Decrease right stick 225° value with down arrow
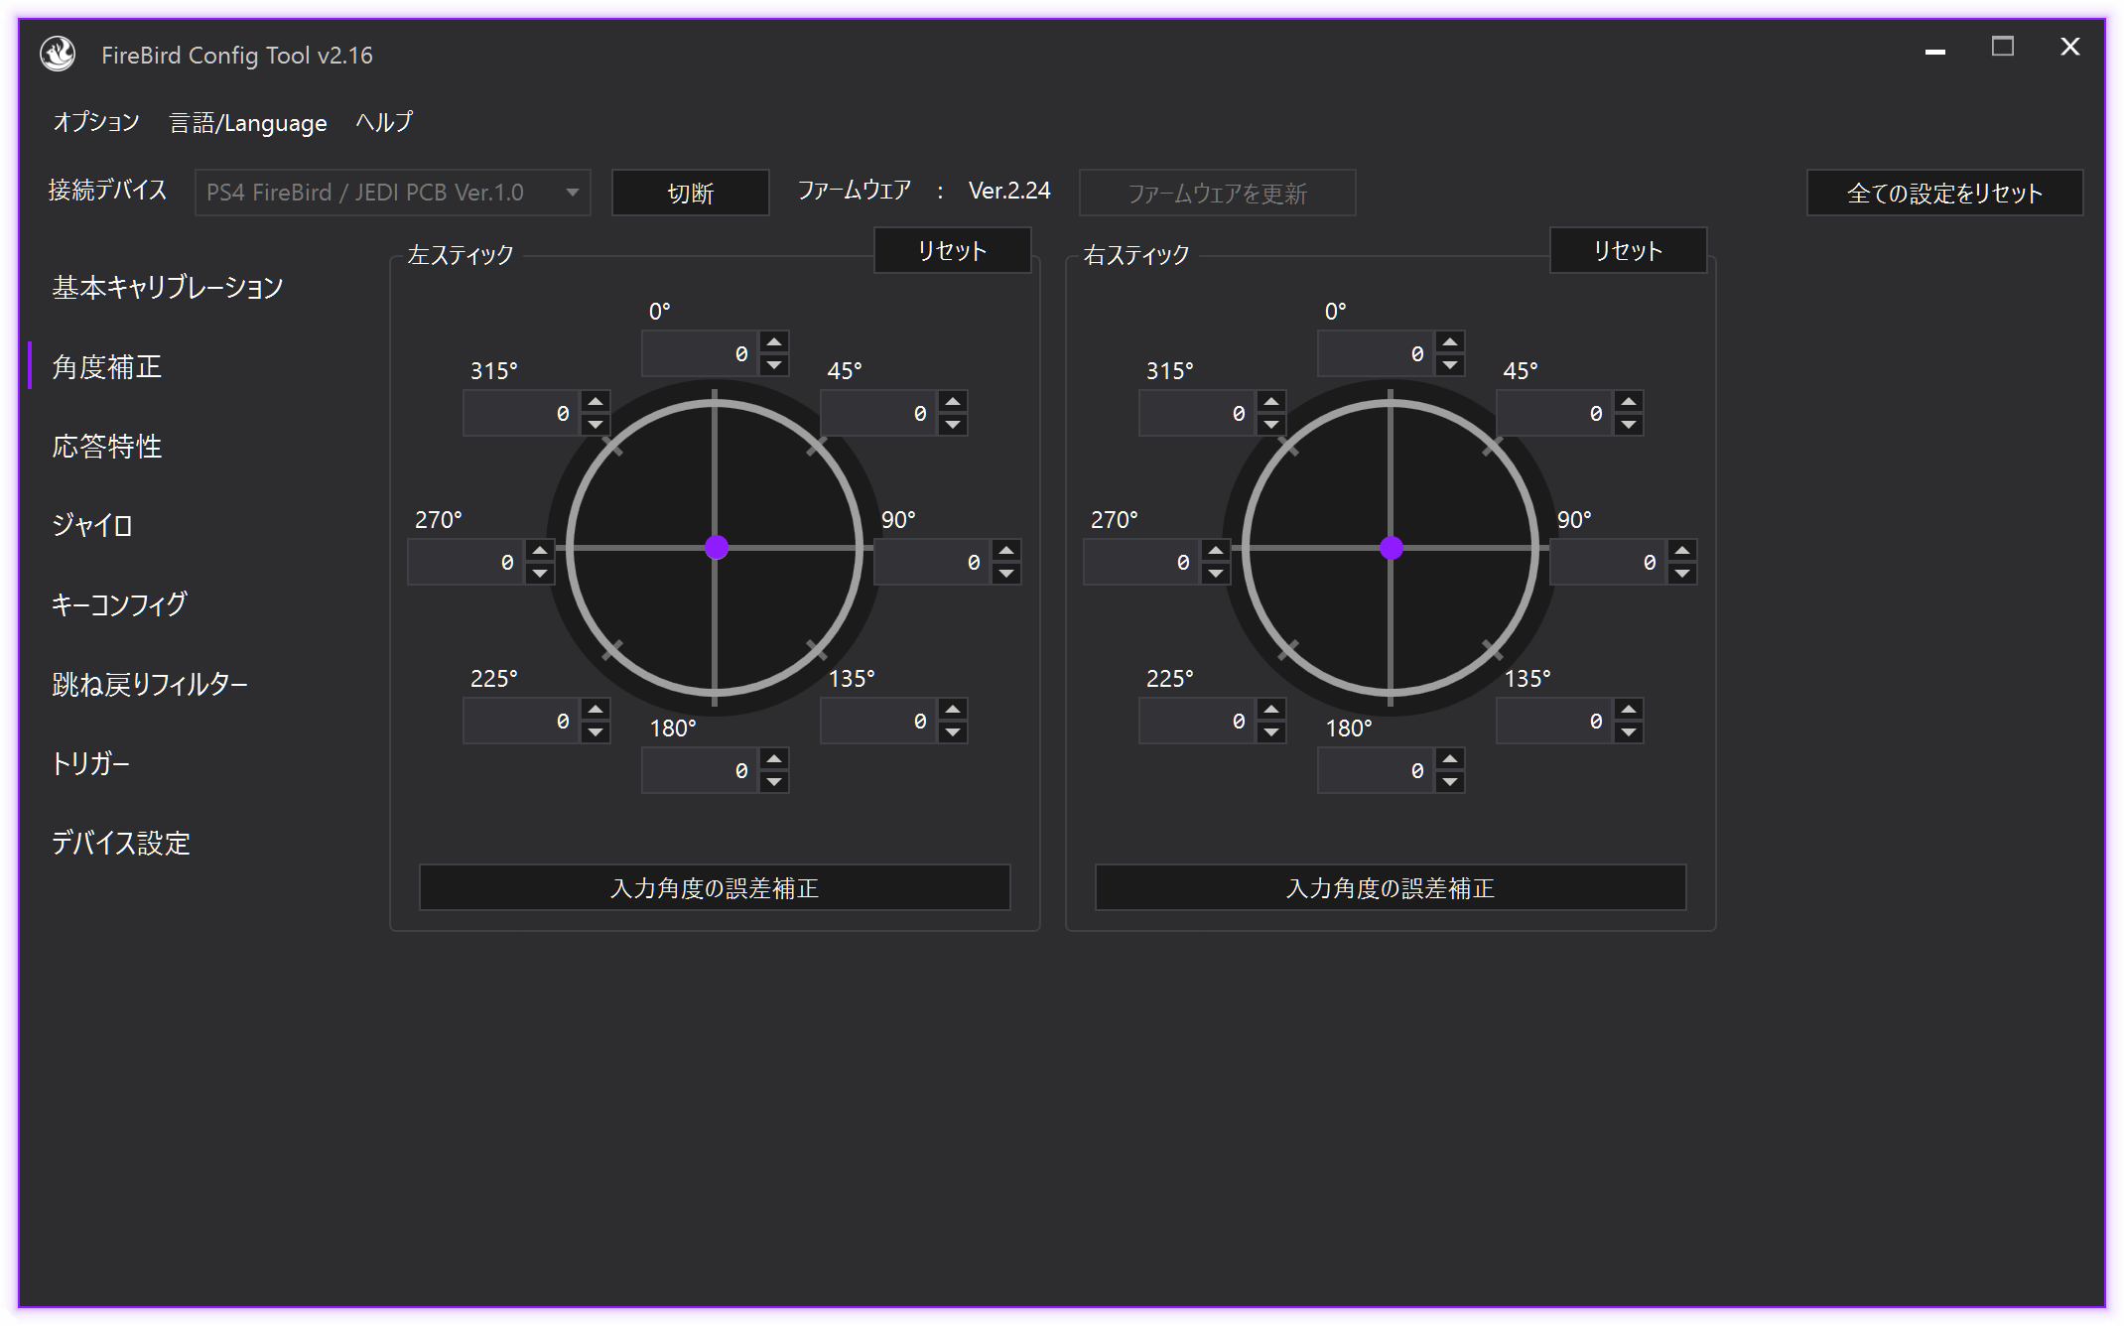This screenshot has height=1326, width=2124. (1270, 732)
